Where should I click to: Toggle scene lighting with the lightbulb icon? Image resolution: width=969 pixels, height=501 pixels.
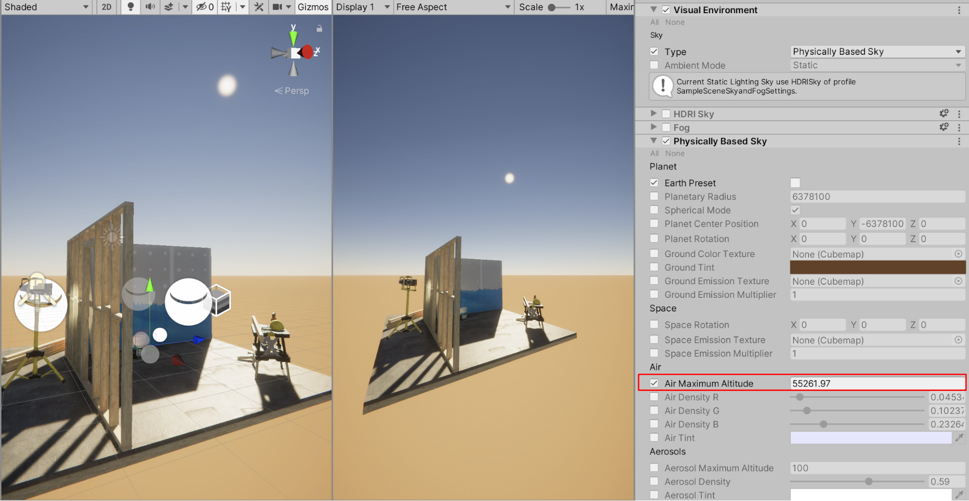[130, 7]
